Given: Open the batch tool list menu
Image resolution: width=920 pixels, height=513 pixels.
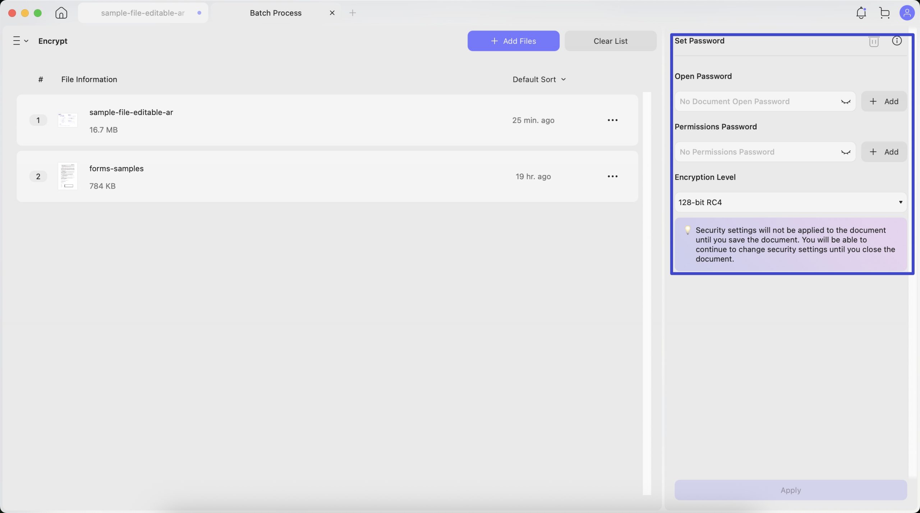Looking at the screenshot, I should coord(20,41).
